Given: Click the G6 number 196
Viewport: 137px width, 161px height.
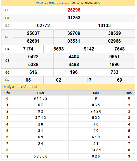Looking at the screenshot, I should 74,72.
